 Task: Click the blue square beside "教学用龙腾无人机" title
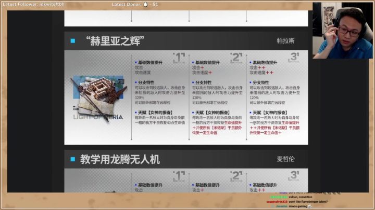73,159
